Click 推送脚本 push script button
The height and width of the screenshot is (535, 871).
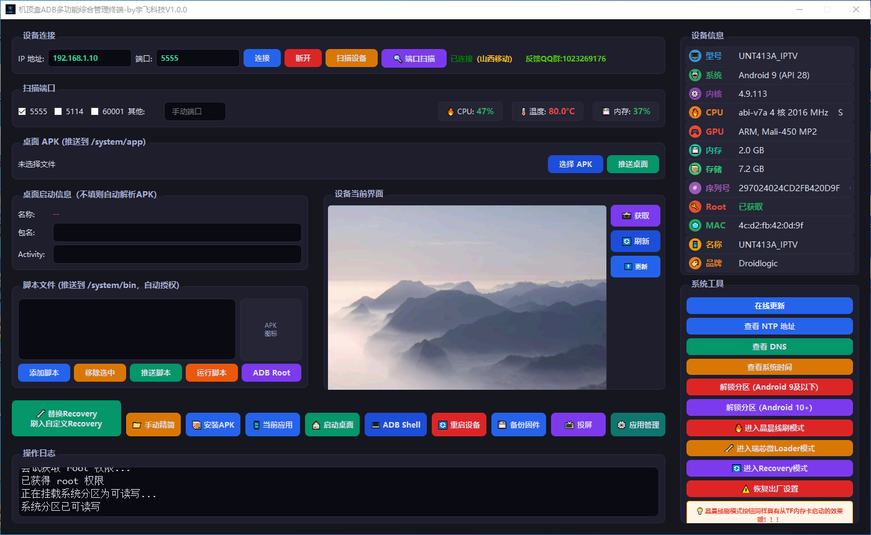[156, 372]
